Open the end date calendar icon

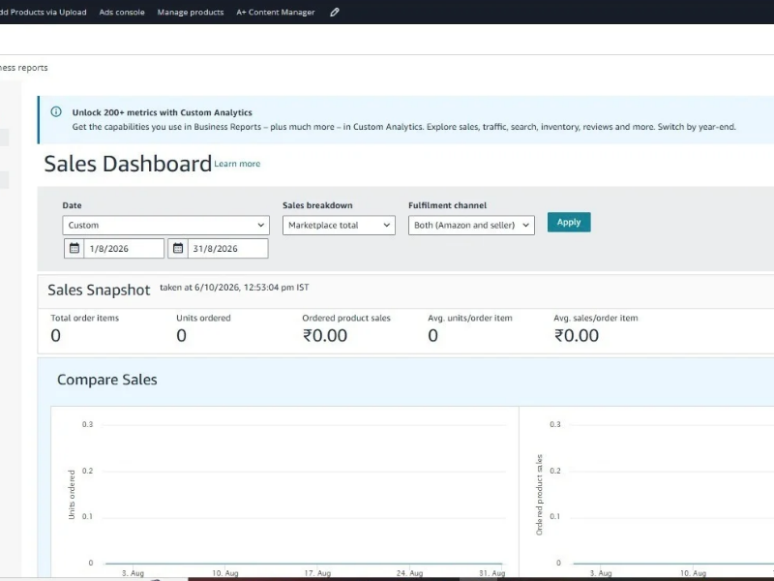[178, 249]
